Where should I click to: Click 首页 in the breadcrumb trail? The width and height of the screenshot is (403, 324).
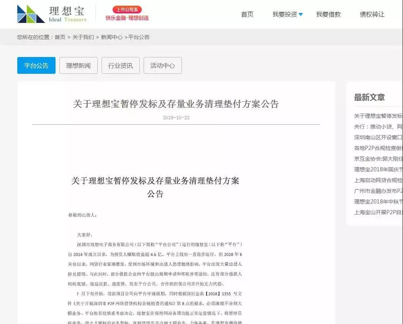click(x=60, y=37)
